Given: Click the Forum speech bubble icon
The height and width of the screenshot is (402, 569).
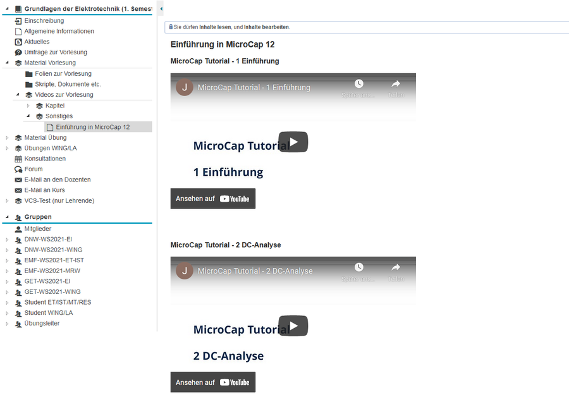Looking at the screenshot, I should point(18,169).
